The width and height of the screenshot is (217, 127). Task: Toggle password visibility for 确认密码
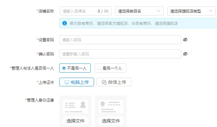tap(185, 54)
